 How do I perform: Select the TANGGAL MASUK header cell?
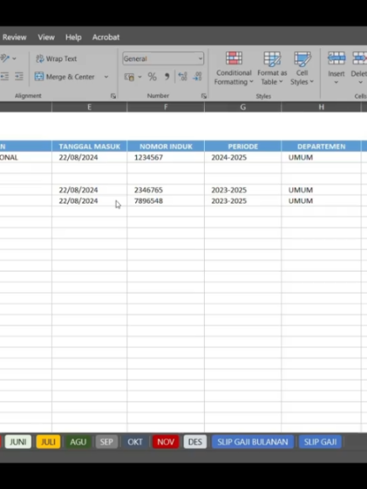pyautogui.click(x=89, y=146)
